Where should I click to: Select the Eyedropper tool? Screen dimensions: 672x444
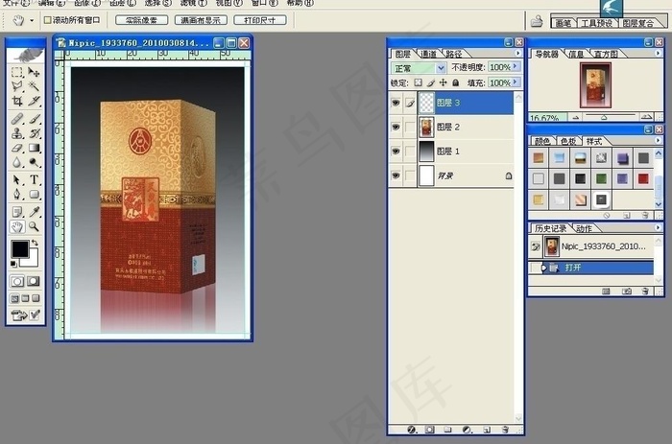pos(34,212)
